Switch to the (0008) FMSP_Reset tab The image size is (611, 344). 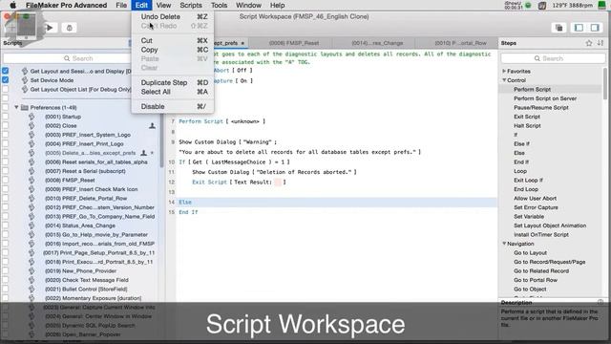(293, 43)
